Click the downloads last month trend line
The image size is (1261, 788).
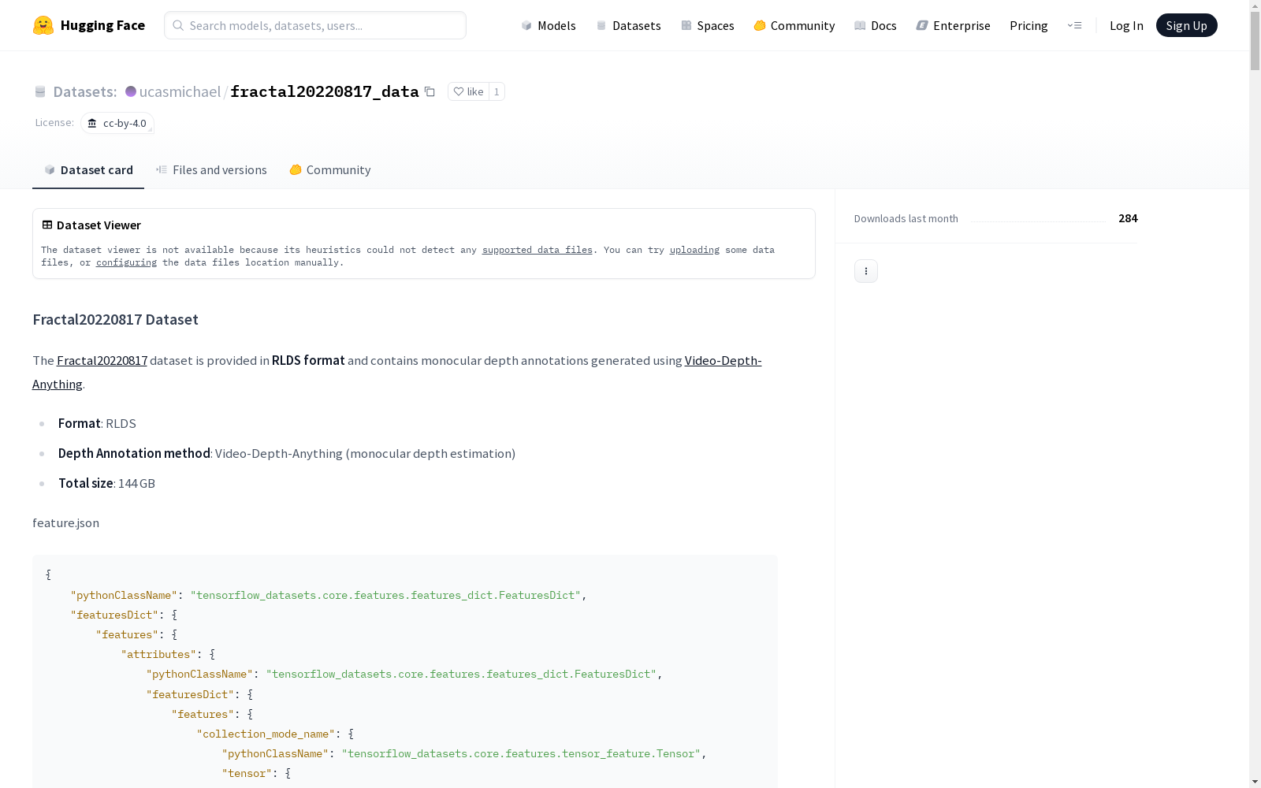[1038, 221]
